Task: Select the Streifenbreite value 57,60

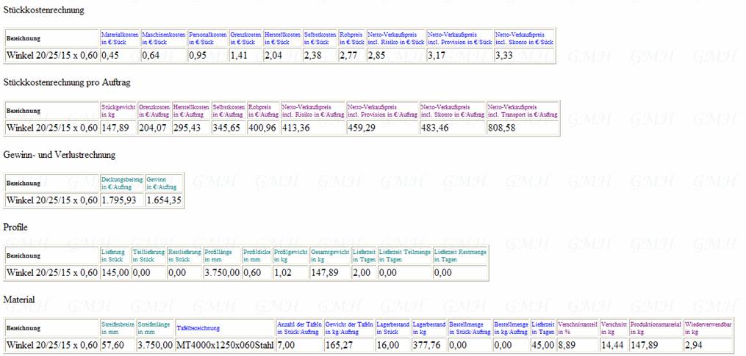Action: [x=112, y=345]
